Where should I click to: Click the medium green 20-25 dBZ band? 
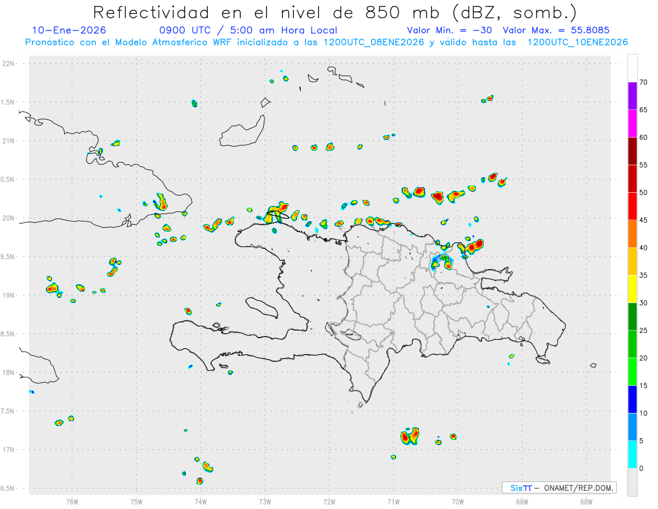pos(632,344)
